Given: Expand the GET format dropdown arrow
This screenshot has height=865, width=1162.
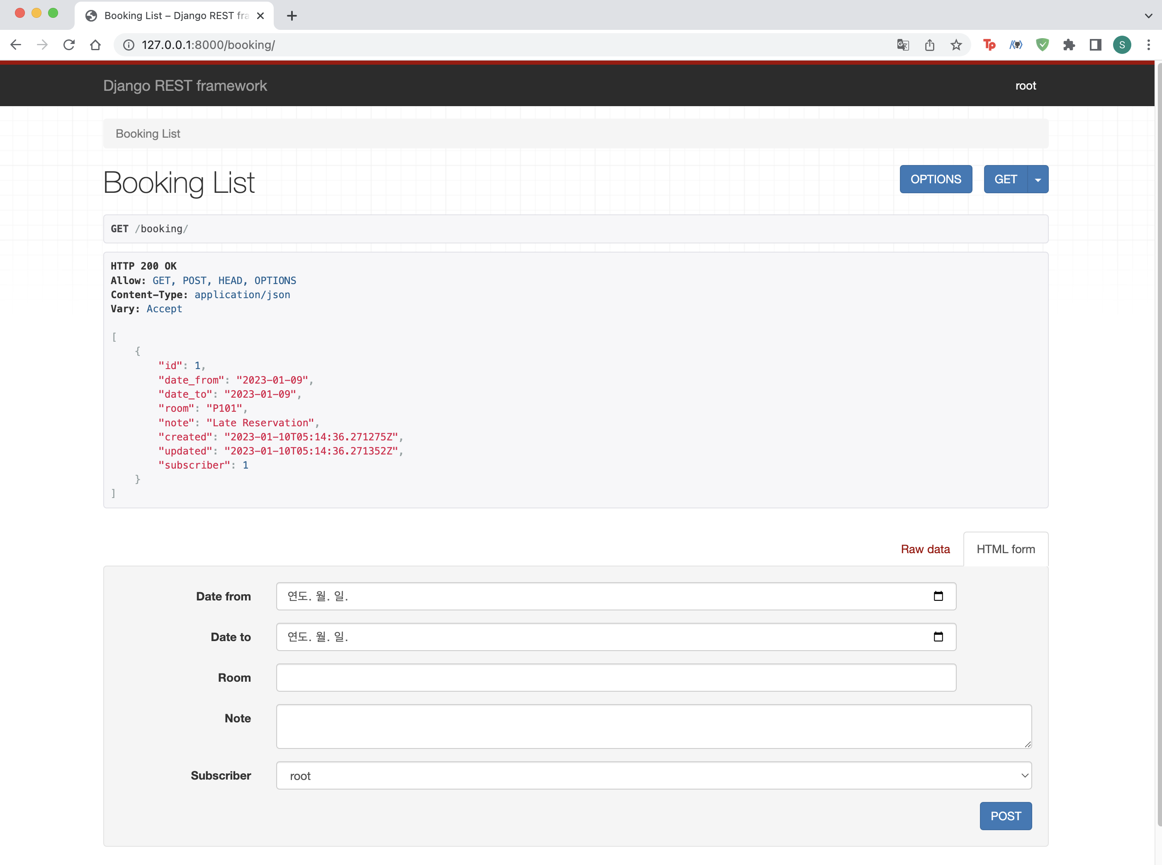Looking at the screenshot, I should click(x=1037, y=180).
